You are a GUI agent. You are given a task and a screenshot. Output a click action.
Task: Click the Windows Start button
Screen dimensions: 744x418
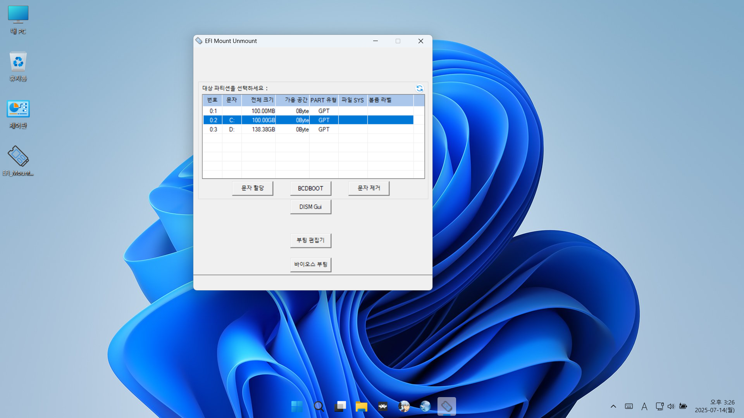(297, 406)
